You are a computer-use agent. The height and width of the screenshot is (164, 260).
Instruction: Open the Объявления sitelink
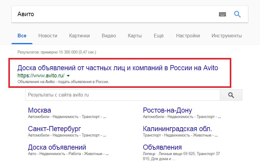(162, 147)
